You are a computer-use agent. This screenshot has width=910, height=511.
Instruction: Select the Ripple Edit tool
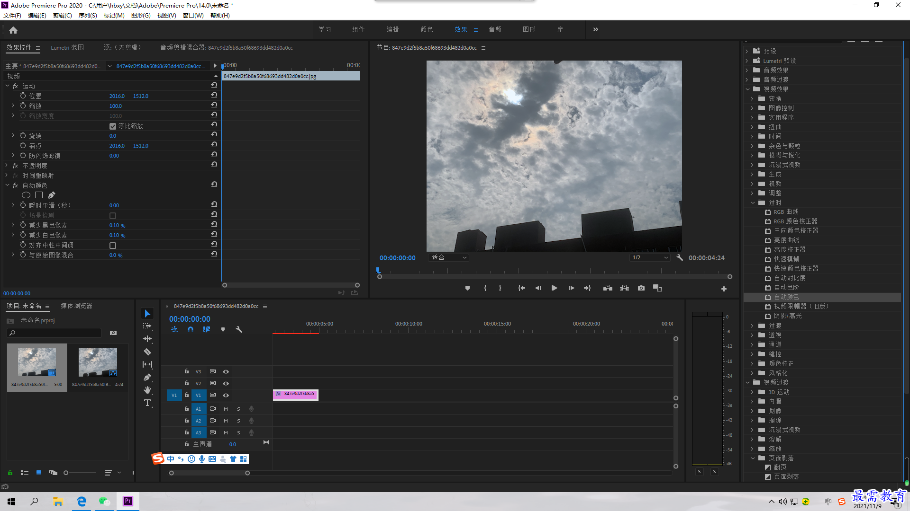[147, 339]
